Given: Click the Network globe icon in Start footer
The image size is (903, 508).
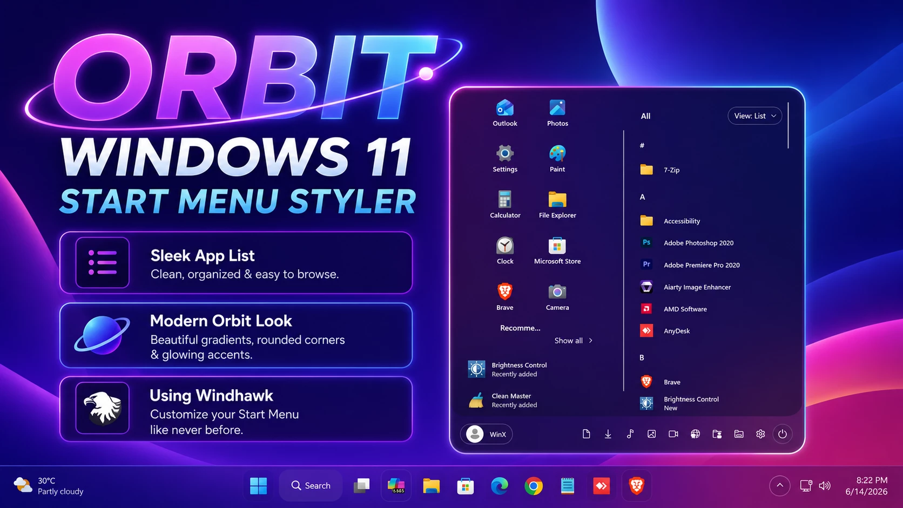Looking at the screenshot, I should pos(696,434).
